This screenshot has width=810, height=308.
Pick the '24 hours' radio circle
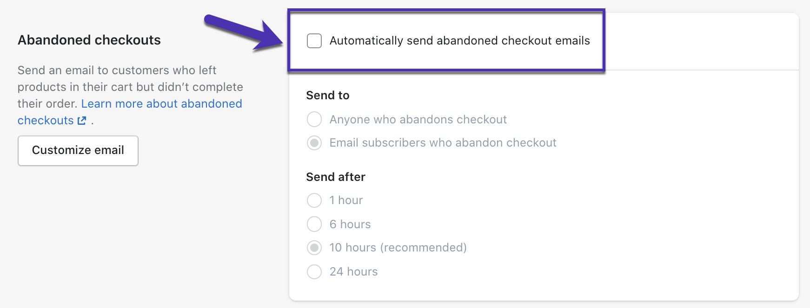pyautogui.click(x=314, y=271)
